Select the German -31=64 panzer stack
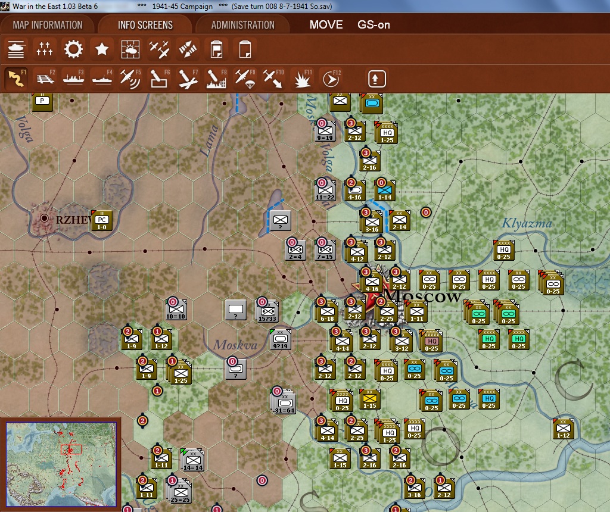 point(284,401)
